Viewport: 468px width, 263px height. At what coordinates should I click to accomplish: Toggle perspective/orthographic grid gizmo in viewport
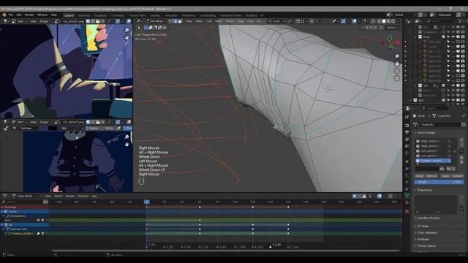396,78
